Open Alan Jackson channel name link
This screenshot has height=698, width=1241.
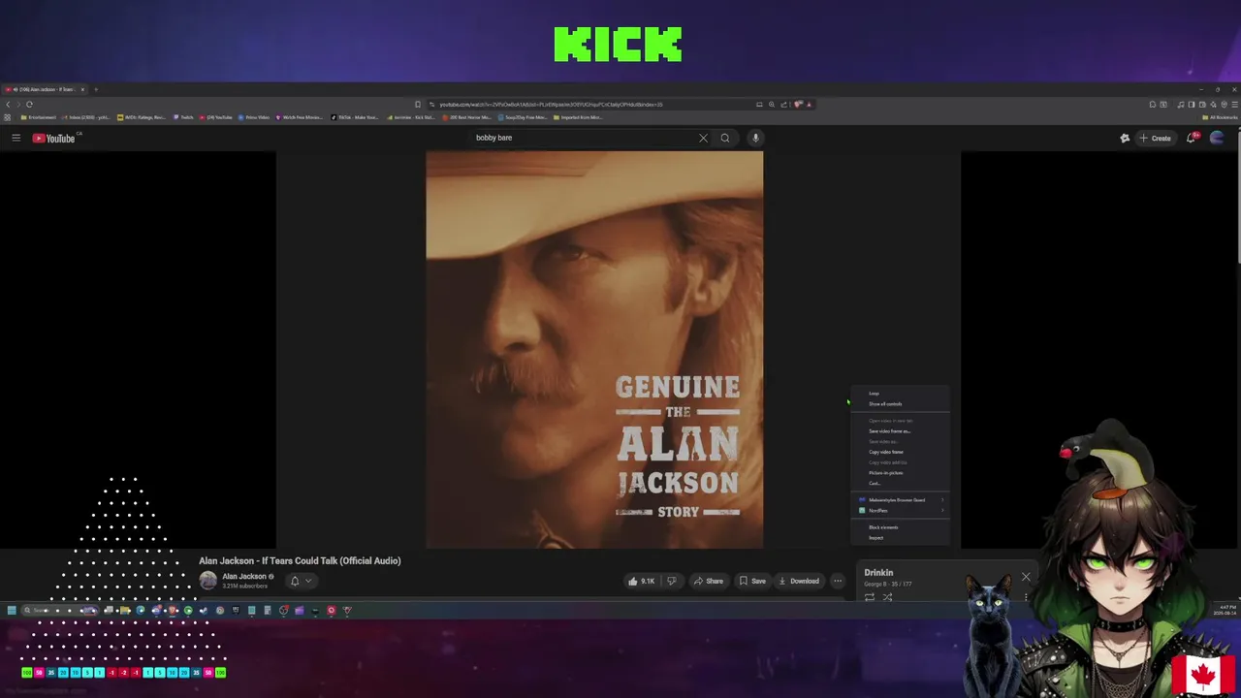coord(244,576)
